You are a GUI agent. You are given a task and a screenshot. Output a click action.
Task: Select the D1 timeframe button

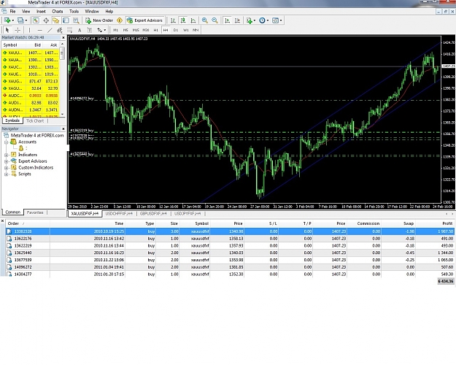point(176,30)
